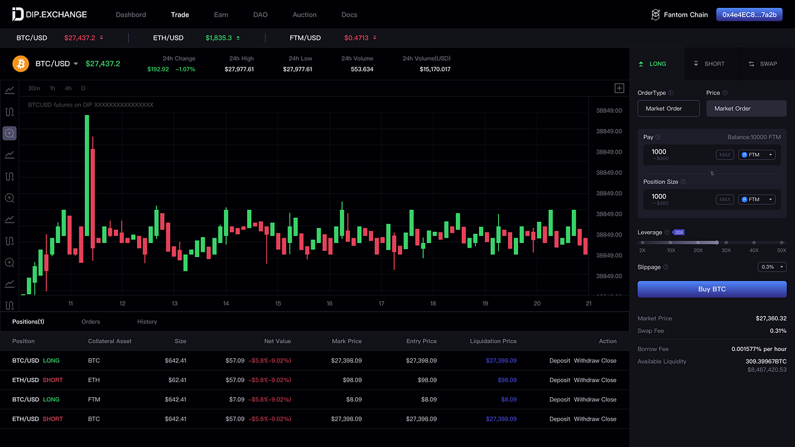Click the Fantom Chain network icon
This screenshot has width=795, height=447.
tap(655, 14)
